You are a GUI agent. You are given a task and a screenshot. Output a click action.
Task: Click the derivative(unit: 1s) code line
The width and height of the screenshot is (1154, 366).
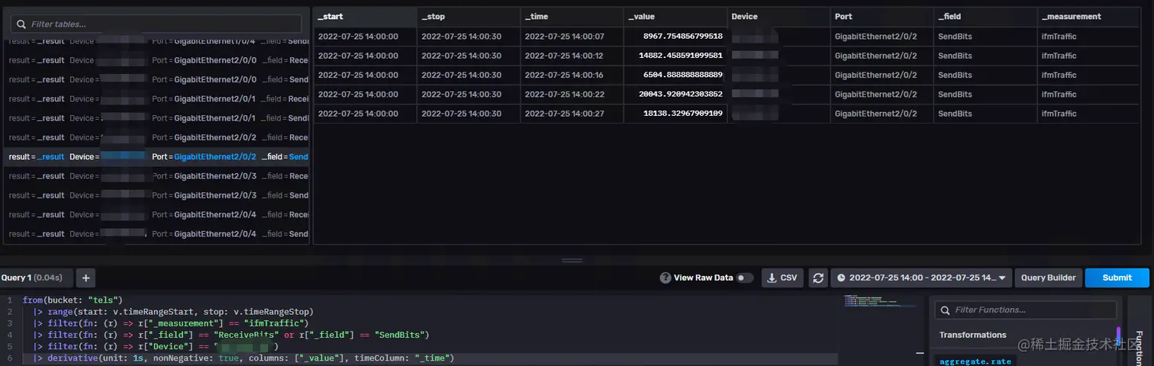pos(243,358)
